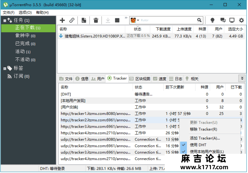
Task: Select the [DHT] tracker row
Action: [x=151, y=94]
